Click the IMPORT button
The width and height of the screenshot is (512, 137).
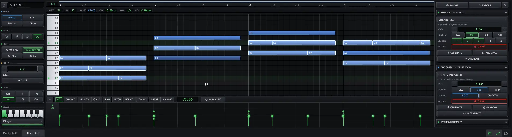(x=452, y=5)
